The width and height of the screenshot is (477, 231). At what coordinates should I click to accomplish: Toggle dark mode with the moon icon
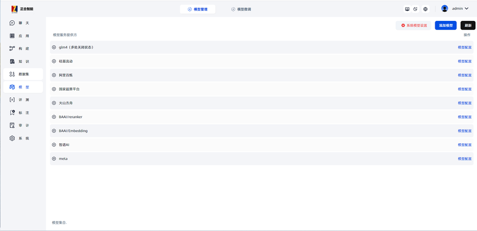416,9
